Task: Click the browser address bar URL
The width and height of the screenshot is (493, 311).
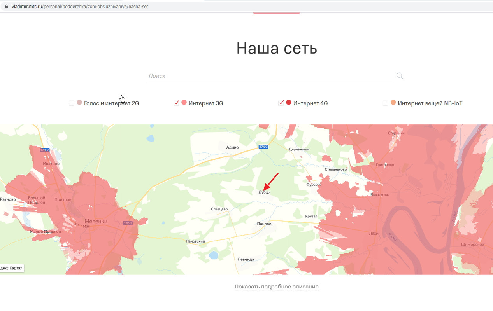Action: pyautogui.click(x=80, y=7)
